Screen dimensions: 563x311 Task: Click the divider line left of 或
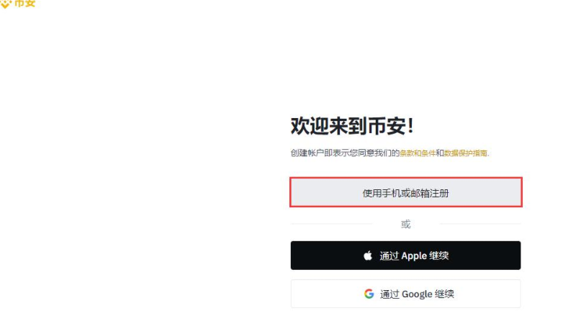(x=331, y=224)
